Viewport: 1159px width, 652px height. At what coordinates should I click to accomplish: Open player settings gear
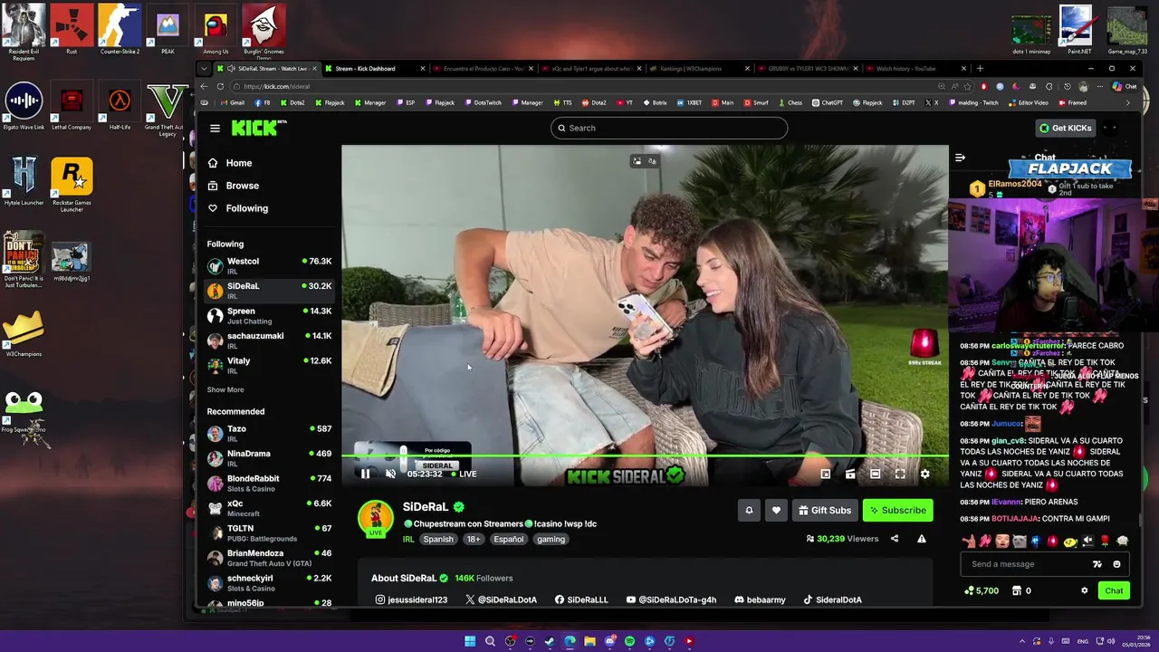tap(924, 474)
